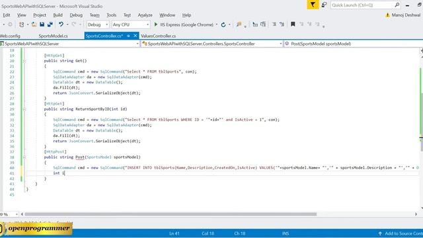Click the Increase indent toolbar icon
The height and width of the screenshot is (238, 423).
[282, 24]
